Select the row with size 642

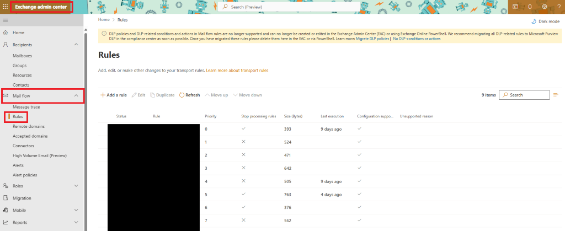tap(330, 168)
